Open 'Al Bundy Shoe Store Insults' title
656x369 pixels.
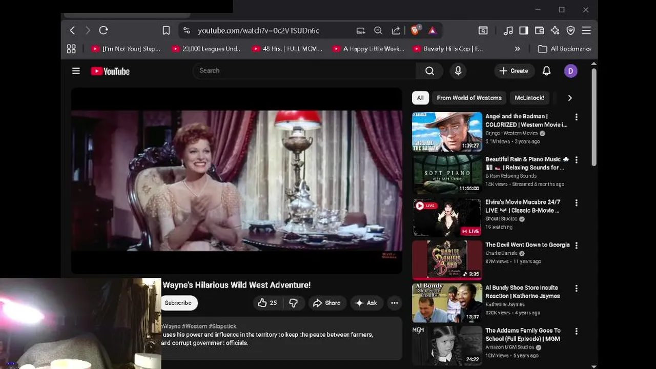tap(523, 292)
